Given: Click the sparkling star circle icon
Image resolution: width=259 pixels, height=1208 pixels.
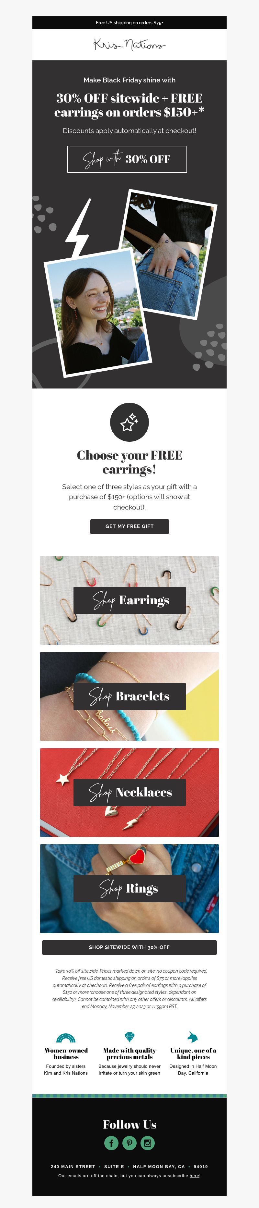Looking at the screenshot, I should pyautogui.click(x=129, y=422).
